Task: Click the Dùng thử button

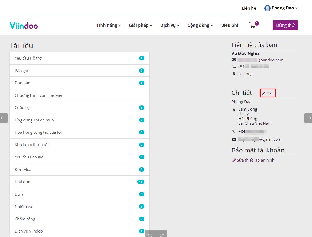Action: point(285,25)
